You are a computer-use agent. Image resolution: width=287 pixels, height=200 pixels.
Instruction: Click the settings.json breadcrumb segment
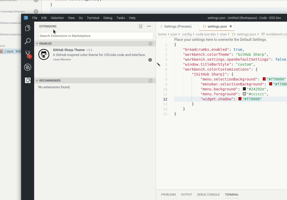[246, 34]
